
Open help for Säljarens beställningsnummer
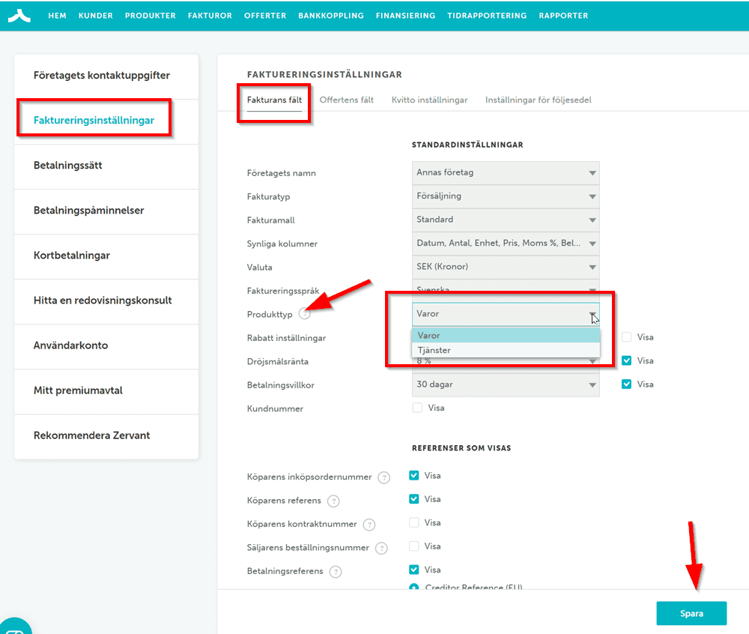(x=381, y=549)
